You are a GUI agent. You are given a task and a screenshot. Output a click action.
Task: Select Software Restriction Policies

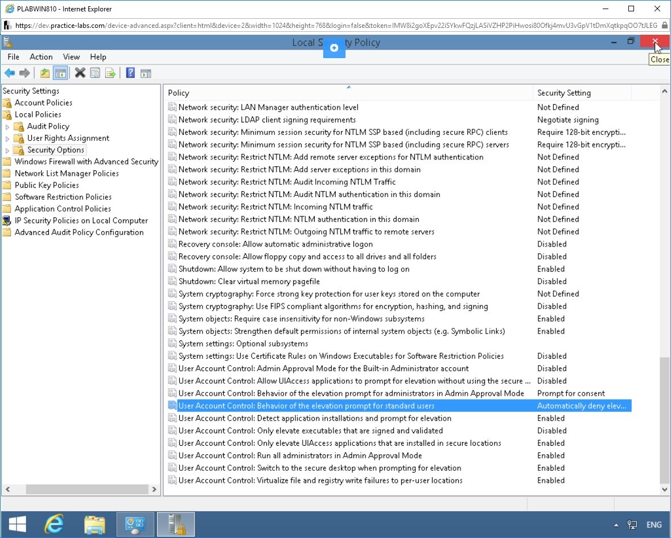coord(63,197)
